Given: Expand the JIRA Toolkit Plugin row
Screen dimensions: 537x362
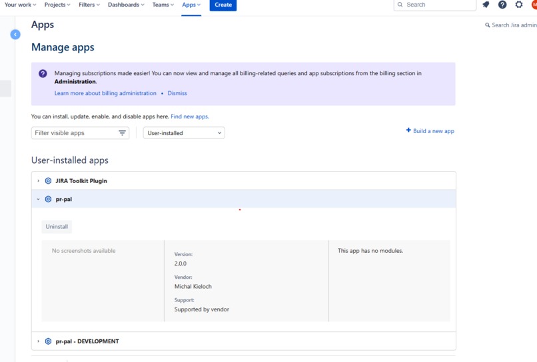Looking at the screenshot, I should (x=39, y=180).
